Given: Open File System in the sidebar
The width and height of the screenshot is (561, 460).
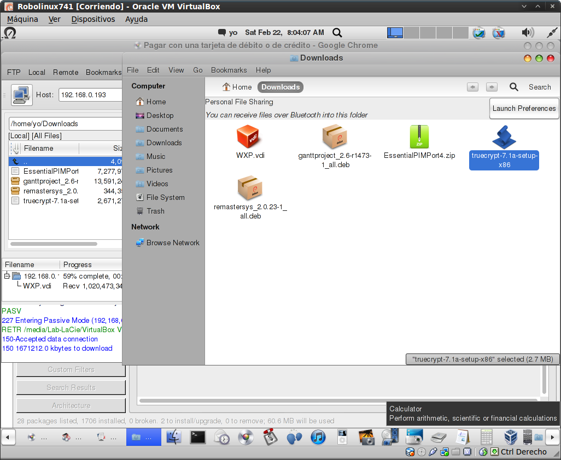Looking at the screenshot, I should tap(165, 197).
